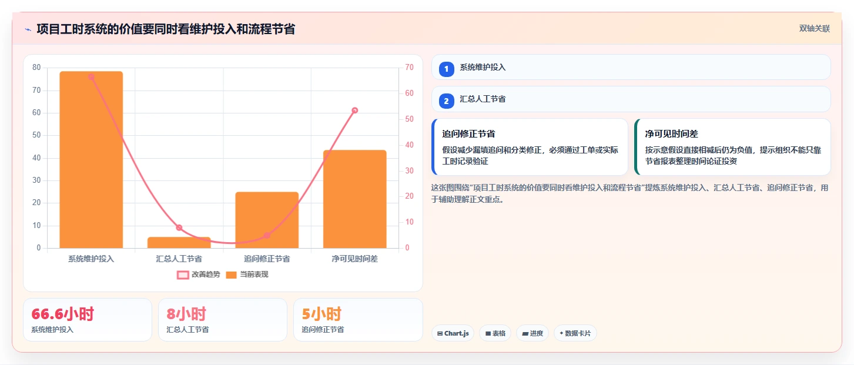854x365 pixels.
Task: Open the 系统维护投入 list item
Action: click(x=631, y=67)
